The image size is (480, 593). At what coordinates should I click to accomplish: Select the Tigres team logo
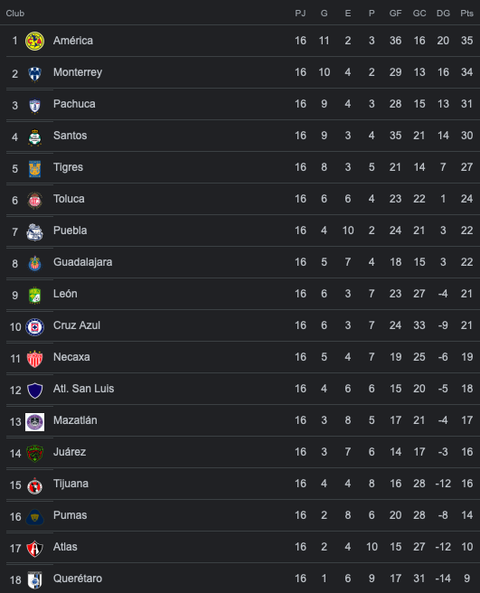point(34,169)
